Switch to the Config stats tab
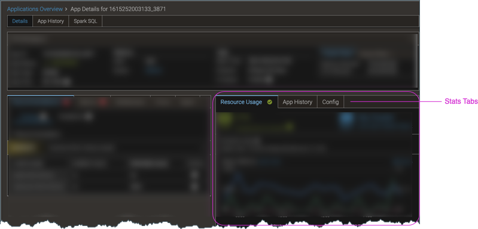 click(x=330, y=102)
